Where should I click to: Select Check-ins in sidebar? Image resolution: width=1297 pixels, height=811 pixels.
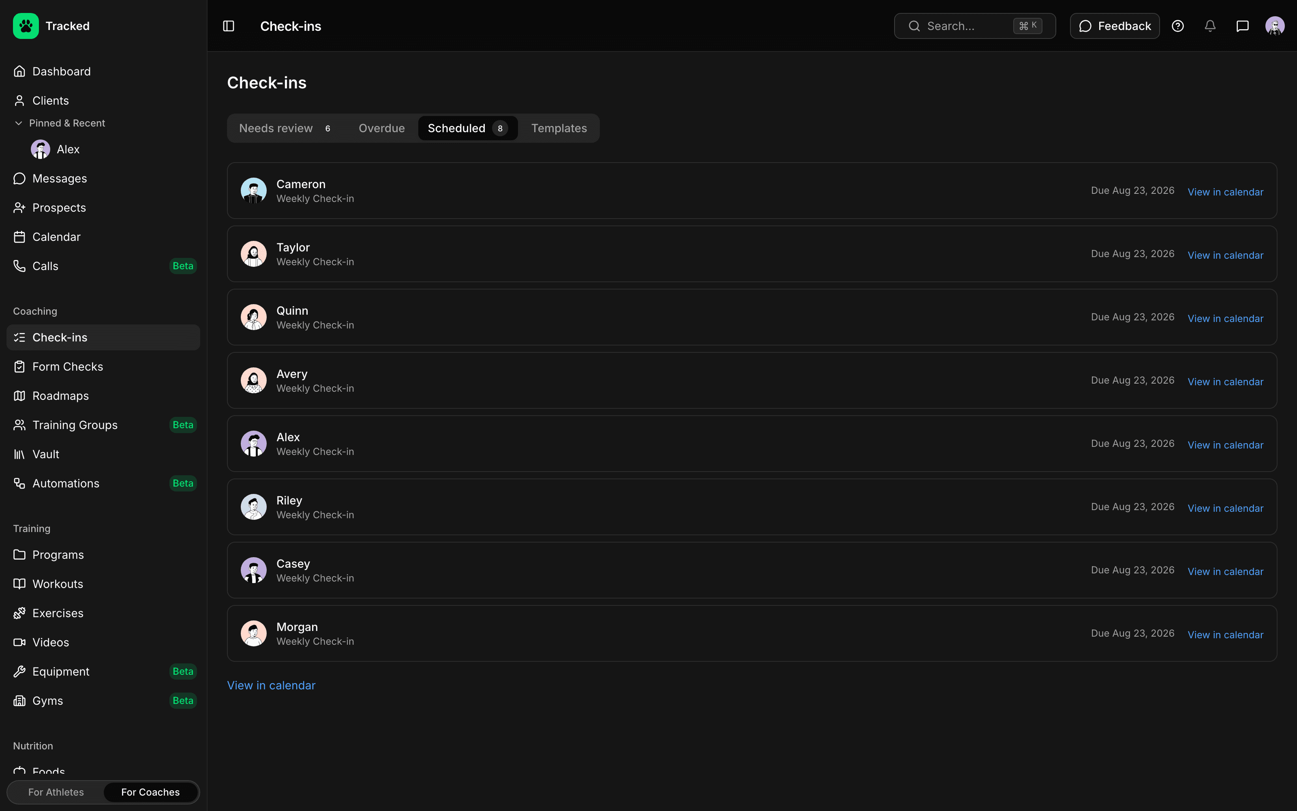tap(103, 337)
